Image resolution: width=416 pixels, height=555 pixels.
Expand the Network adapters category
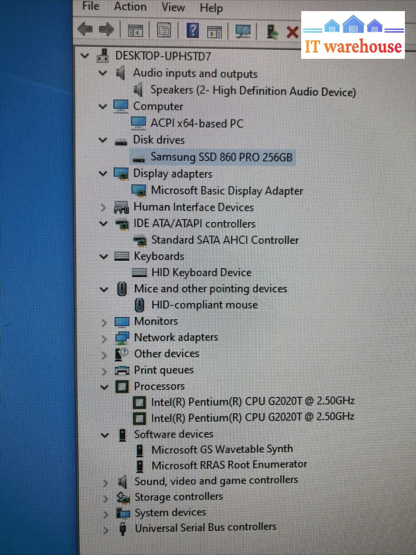click(x=104, y=338)
